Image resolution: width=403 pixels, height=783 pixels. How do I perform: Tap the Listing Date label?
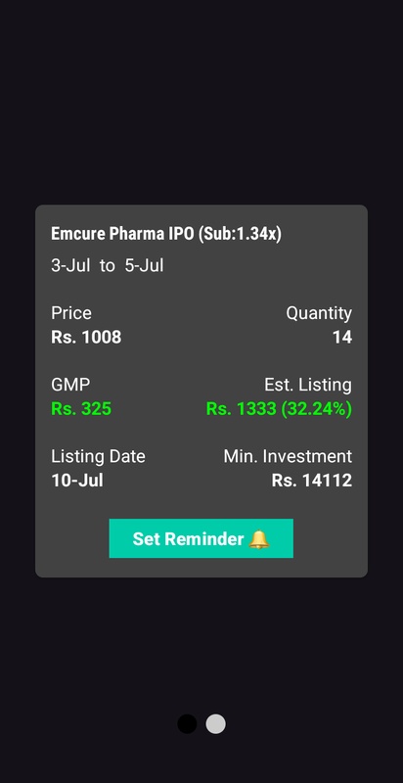point(98,456)
